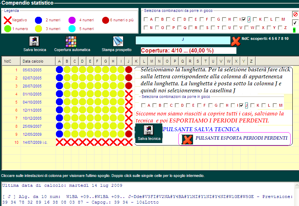299x206 pixels.
Task: Click the checkmark select-all icon
Action: [x=295, y=23]
